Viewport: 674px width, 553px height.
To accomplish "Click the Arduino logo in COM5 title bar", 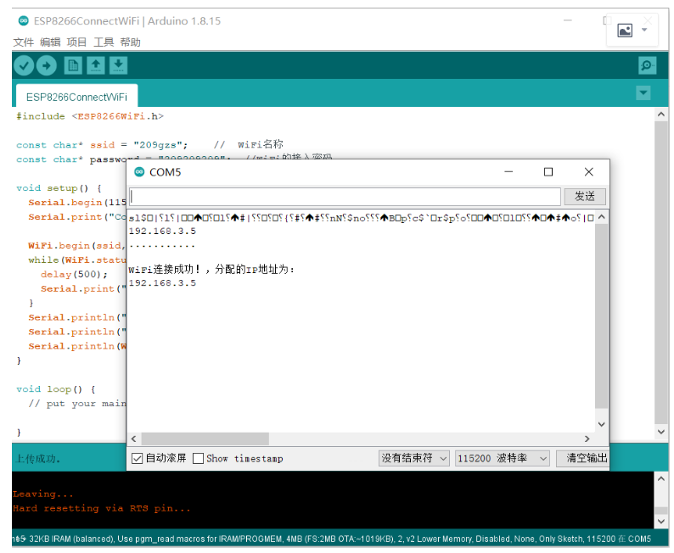I will click(139, 172).
